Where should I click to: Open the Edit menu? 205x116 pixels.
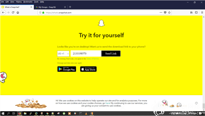coord(7,2)
